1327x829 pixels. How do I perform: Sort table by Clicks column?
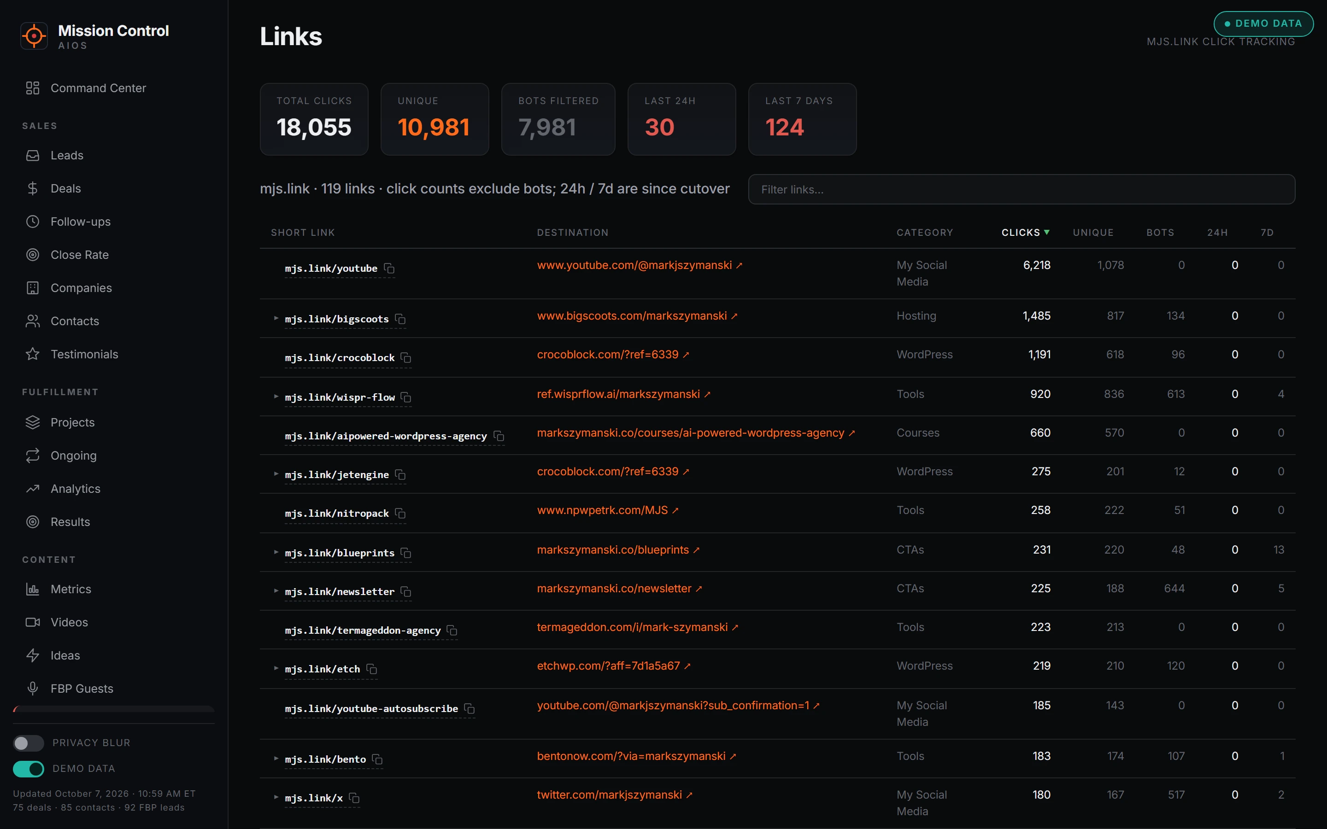pyautogui.click(x=1025, y=233)
